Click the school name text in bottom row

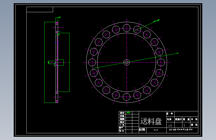click(x=181, y=130)
